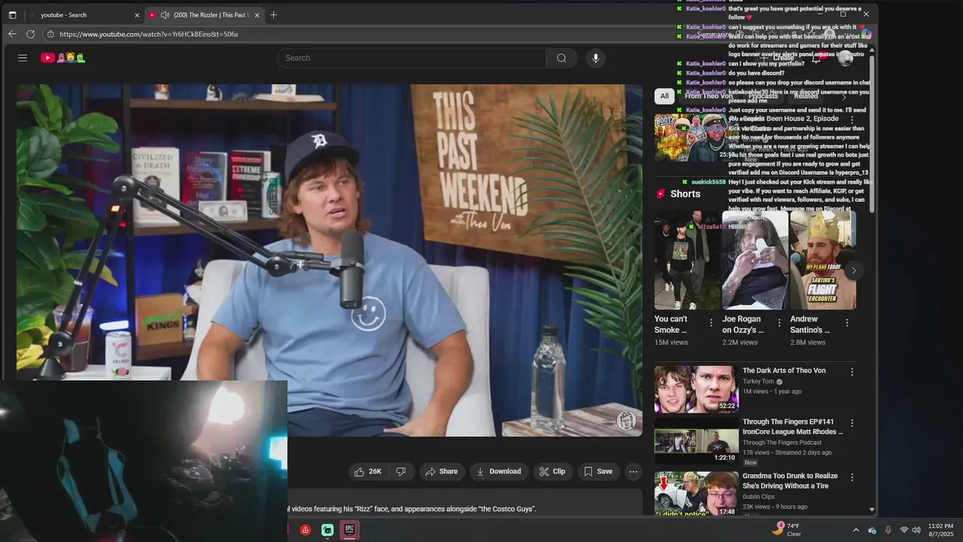The width and height of the screenshot is (963, 542).
Task: Open a new browser tab
Action: (x=273, y=15)
